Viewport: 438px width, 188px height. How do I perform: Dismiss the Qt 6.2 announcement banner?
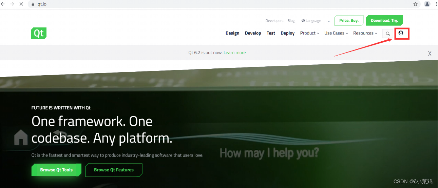click(430, 53)
